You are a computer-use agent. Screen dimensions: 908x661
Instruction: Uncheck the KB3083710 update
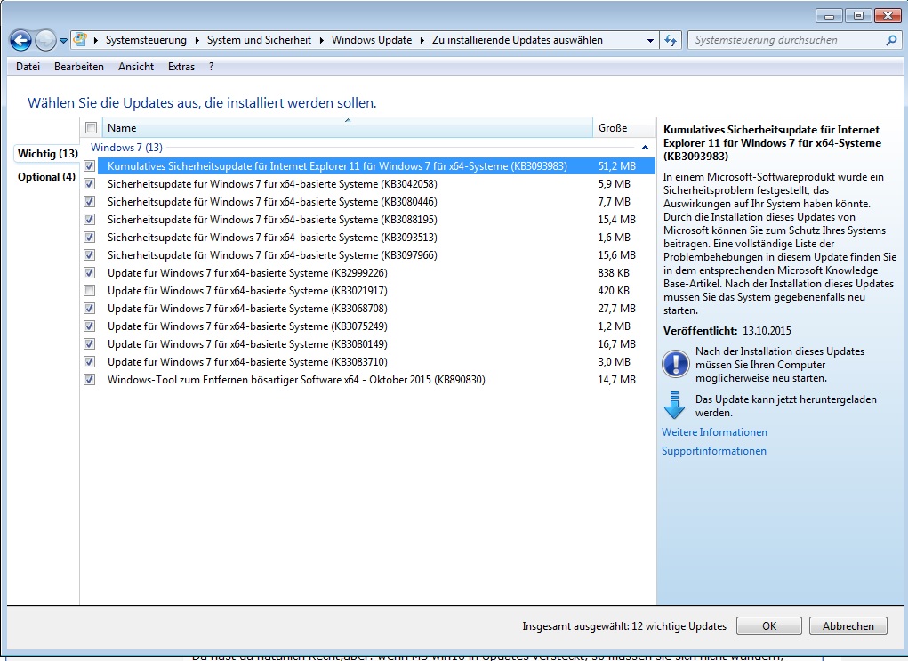[89, 361]
